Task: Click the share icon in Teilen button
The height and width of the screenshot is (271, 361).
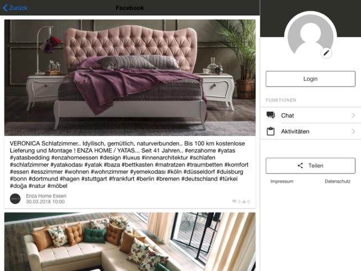Action: (300, 165)
